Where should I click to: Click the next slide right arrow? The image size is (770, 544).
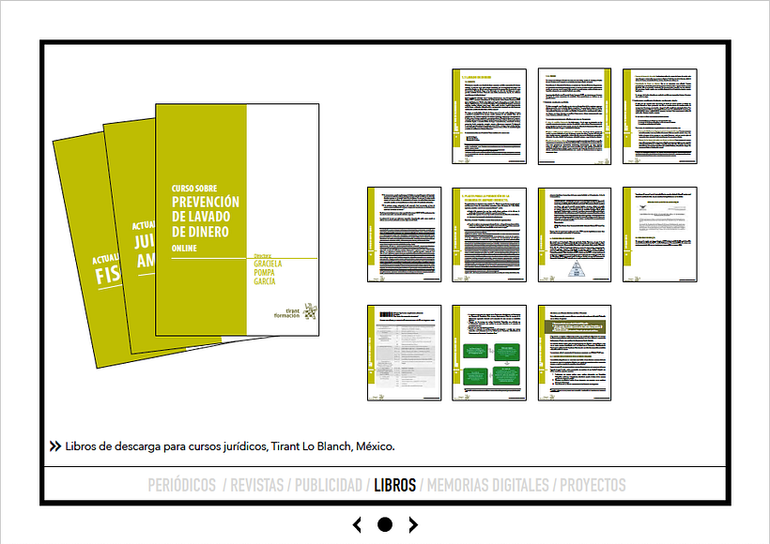[413, 525]
